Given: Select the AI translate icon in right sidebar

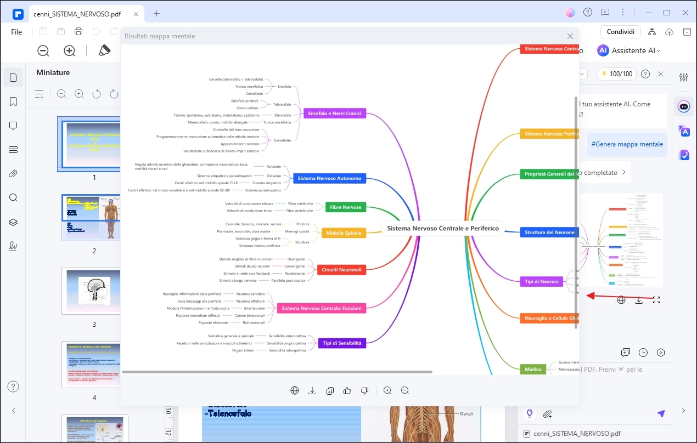Looking at the screenshot, I should [684, 130].
